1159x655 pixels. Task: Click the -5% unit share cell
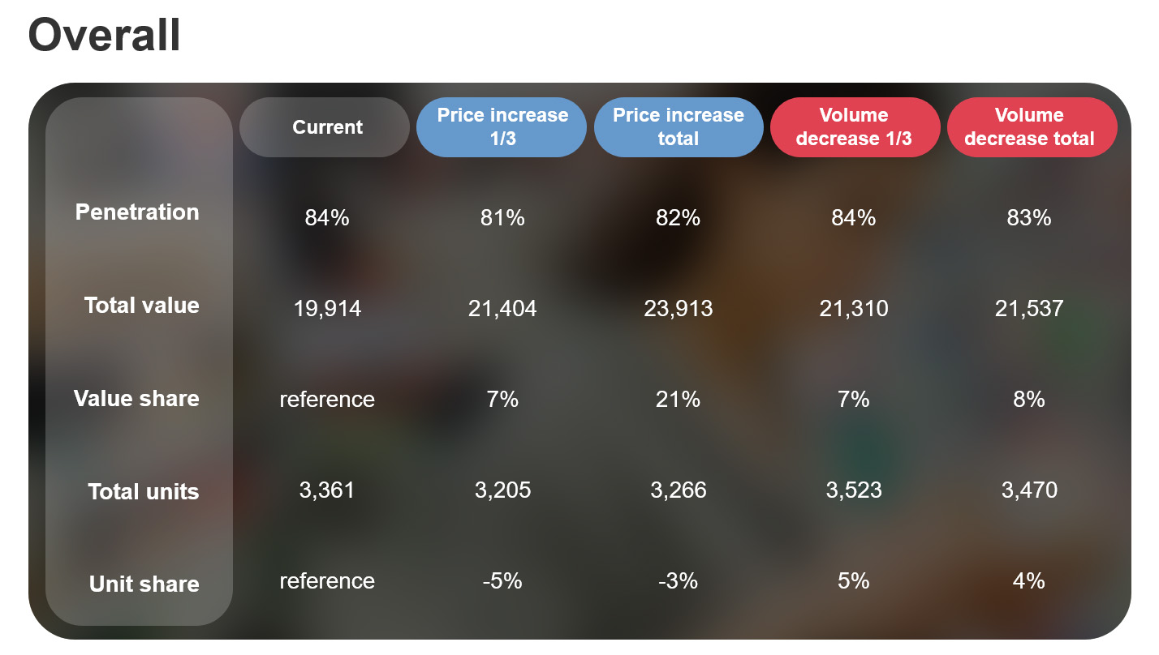(502, 581)
